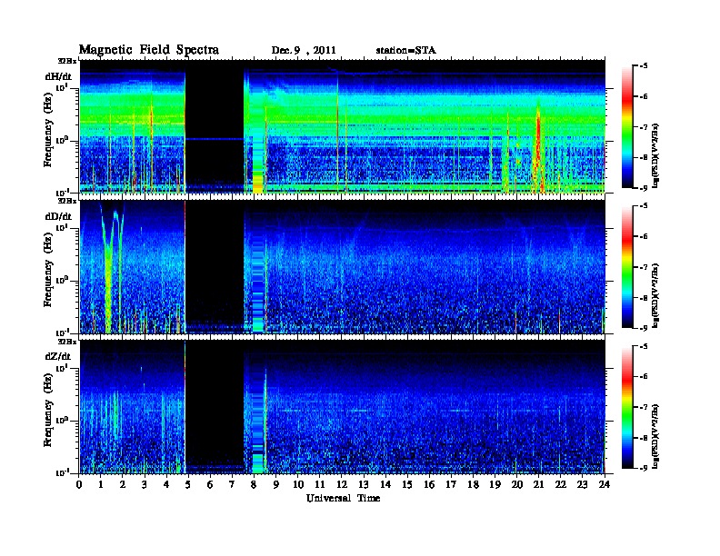Click hour "8" on the time axis
Screen dimensions: 720x556
[x=254, y=484]
